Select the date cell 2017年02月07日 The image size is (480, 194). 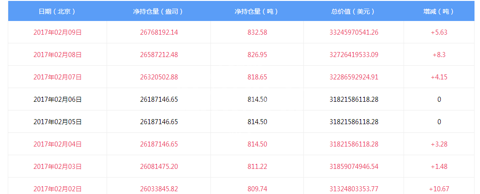pyautogui.click(x=57, y=77)
